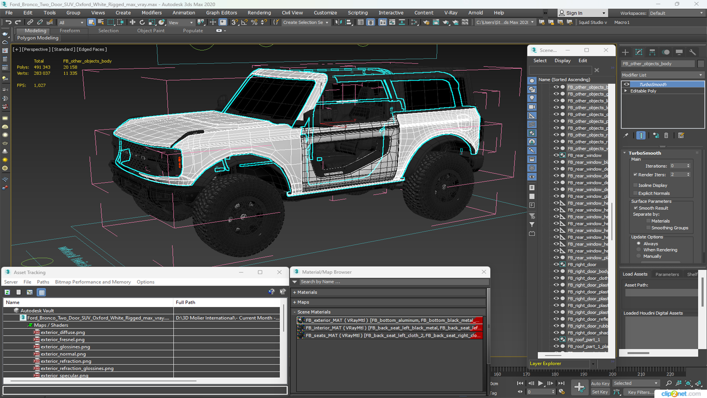Screen dimensions: 707x398
Task: Step to the next frame
Action: coord(550,383)
